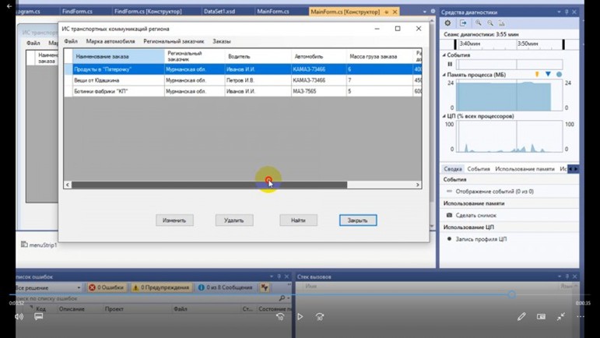Click Запись профиля ЦП link

pos(481,239)
